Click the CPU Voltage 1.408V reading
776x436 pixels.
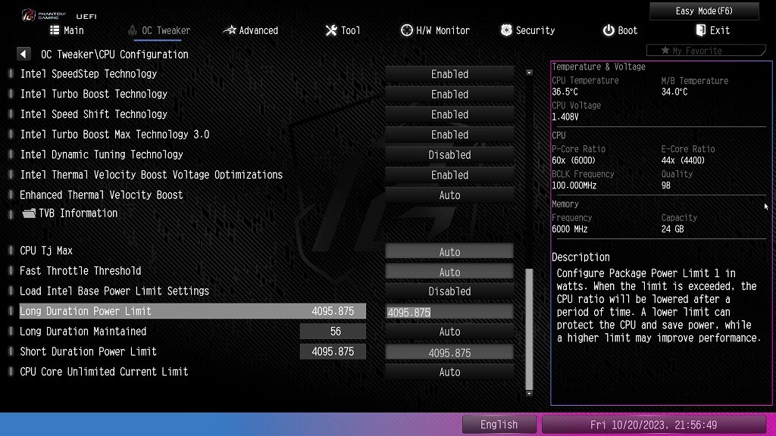pos(565,117)
